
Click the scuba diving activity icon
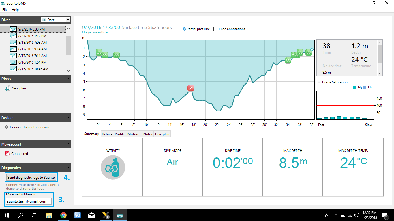[113, 167]
